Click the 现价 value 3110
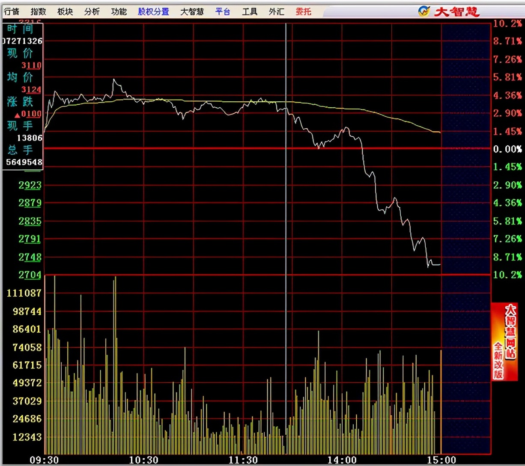The image size is (525, 466). click(31, 65)
